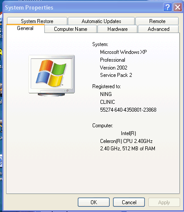Click the 'Intel(R)' text

click(128, 133)
